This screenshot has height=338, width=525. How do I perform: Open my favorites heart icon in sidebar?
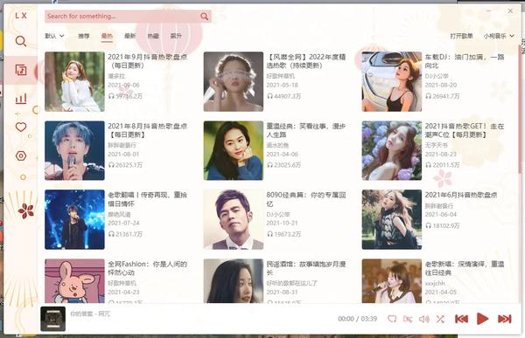click(21, 127)
